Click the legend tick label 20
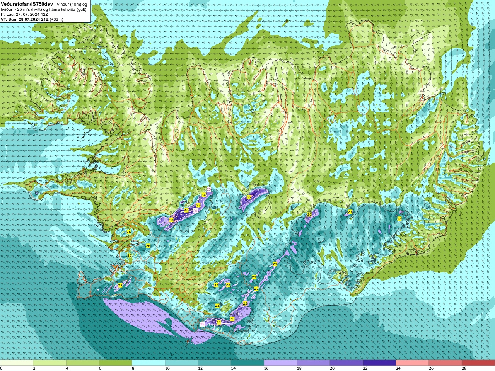The width and height of the screenshot is (495, 371). pos(332,368)
